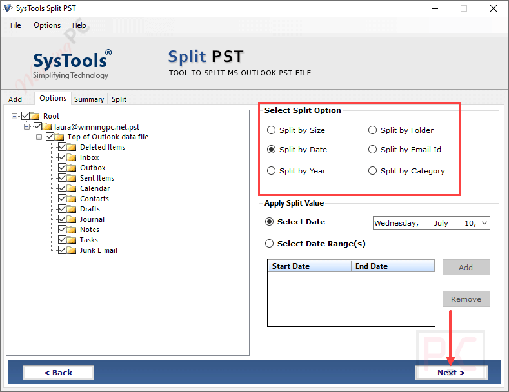Click the Remove date range button
This screenshot has width=509, height=392.
[466, 299]
